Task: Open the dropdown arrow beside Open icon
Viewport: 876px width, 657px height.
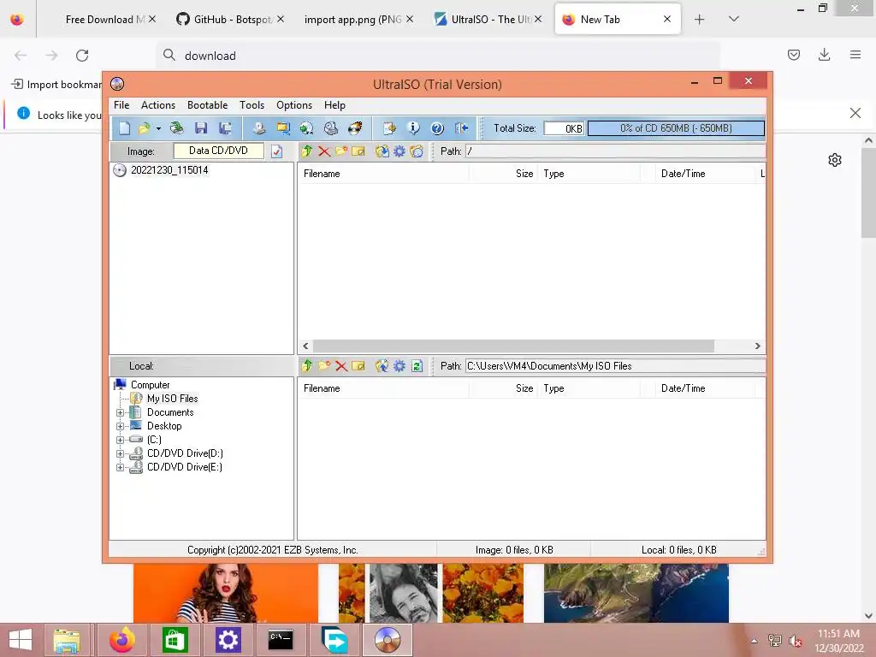Action: [x=158, y=129]
